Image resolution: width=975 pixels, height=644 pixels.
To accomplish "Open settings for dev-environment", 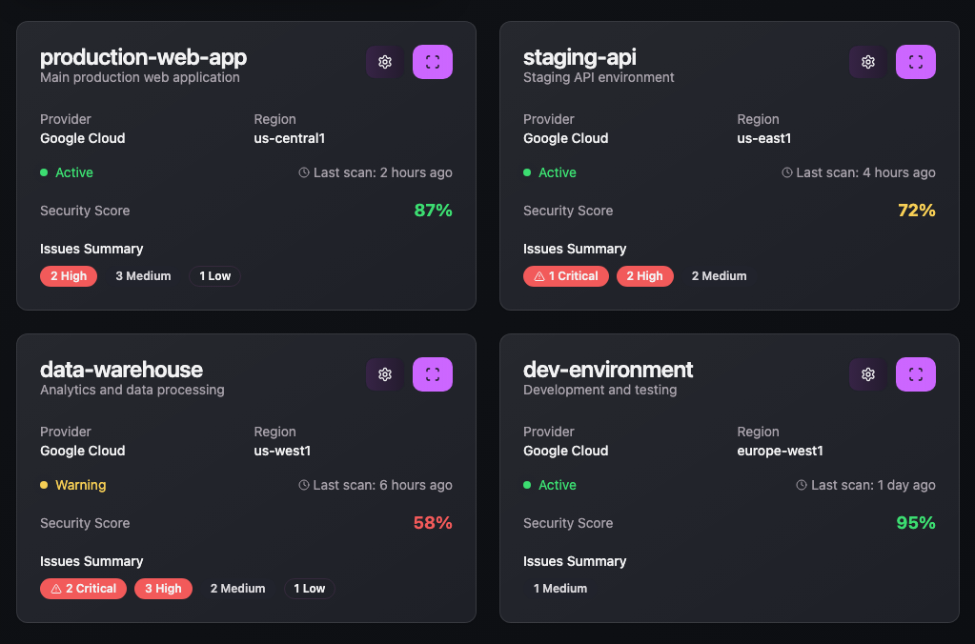I will [x=867, y=374].
